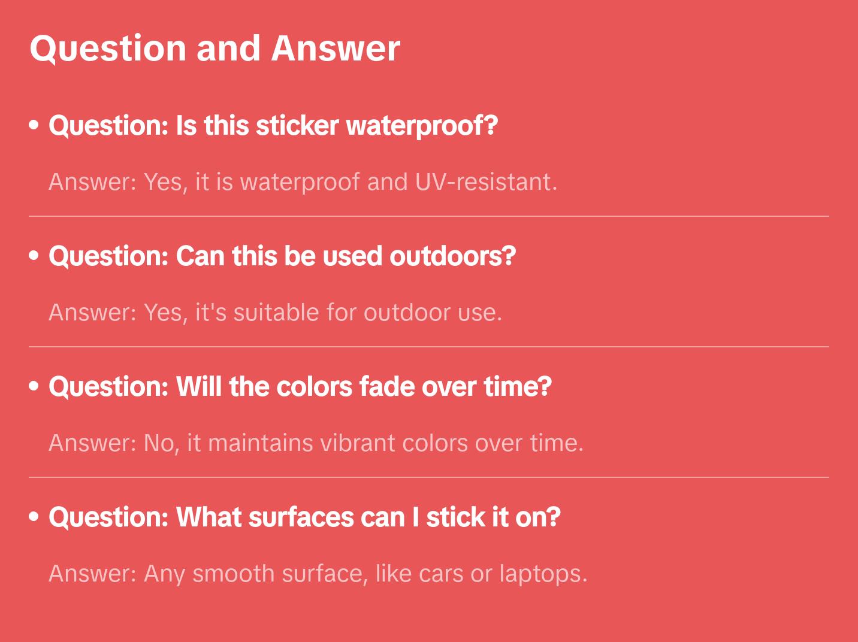
Task: Click the waterproof and UV-resistant answer text
Action: coord(303,182)
